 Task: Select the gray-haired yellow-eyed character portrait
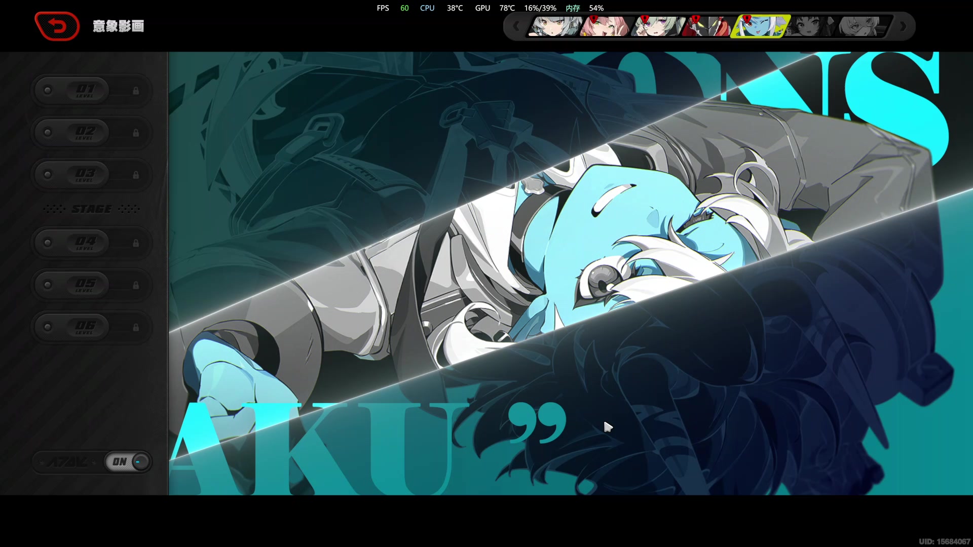[554, 26]
